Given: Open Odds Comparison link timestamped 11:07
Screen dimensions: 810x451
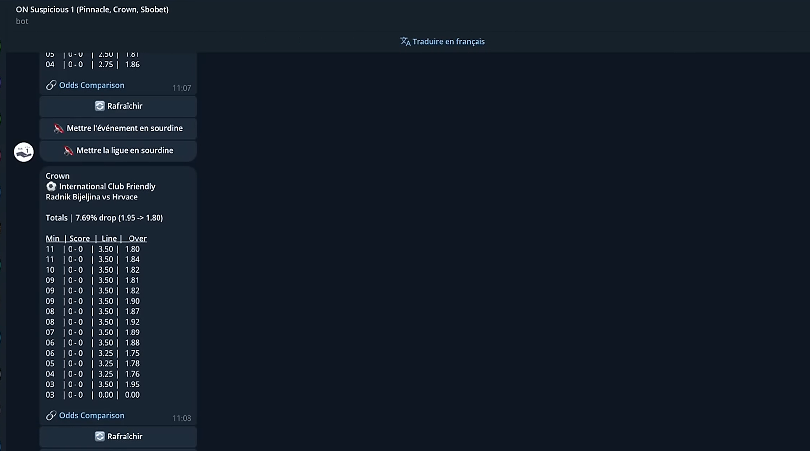Looking at the screenshot, I should point(92,85).
